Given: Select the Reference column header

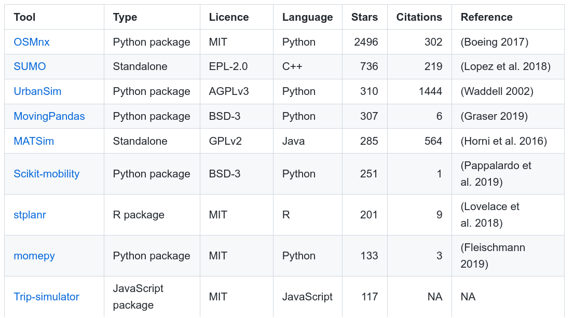Looking at the screenshot, I should tap(486, 17).
